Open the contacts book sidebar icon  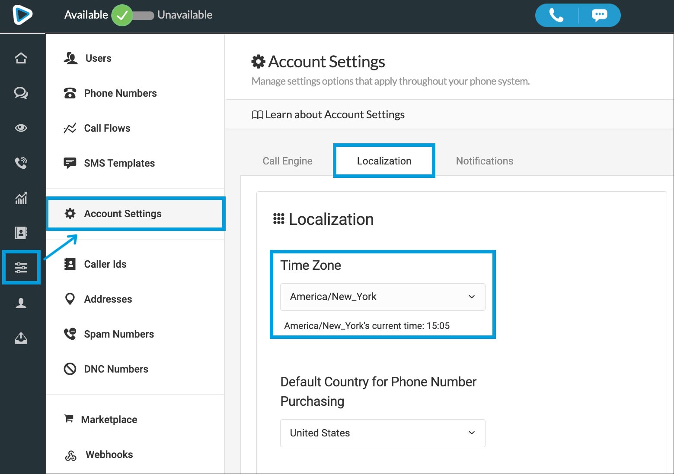tap(21, 233)
